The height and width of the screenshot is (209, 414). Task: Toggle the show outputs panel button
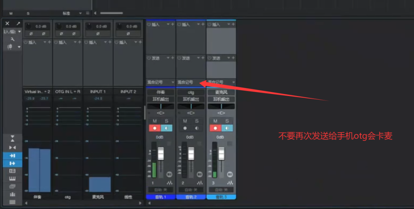[x=13, y=163]
